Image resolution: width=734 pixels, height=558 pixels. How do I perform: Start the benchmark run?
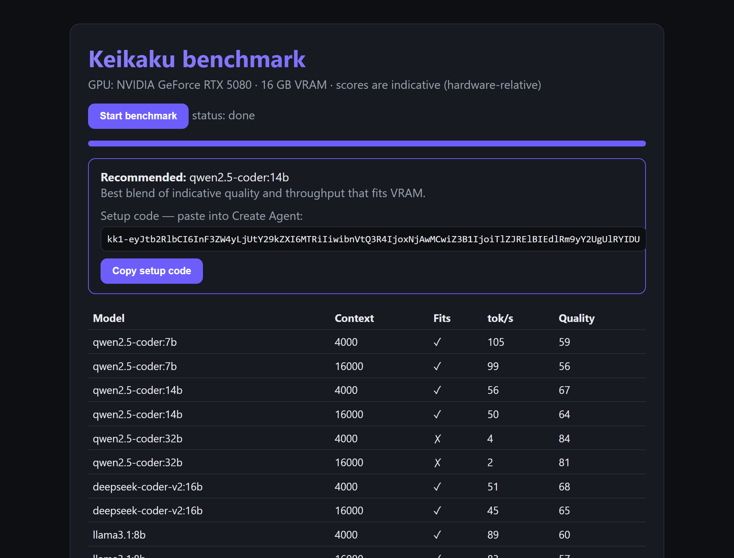click(x=138, y=116)
